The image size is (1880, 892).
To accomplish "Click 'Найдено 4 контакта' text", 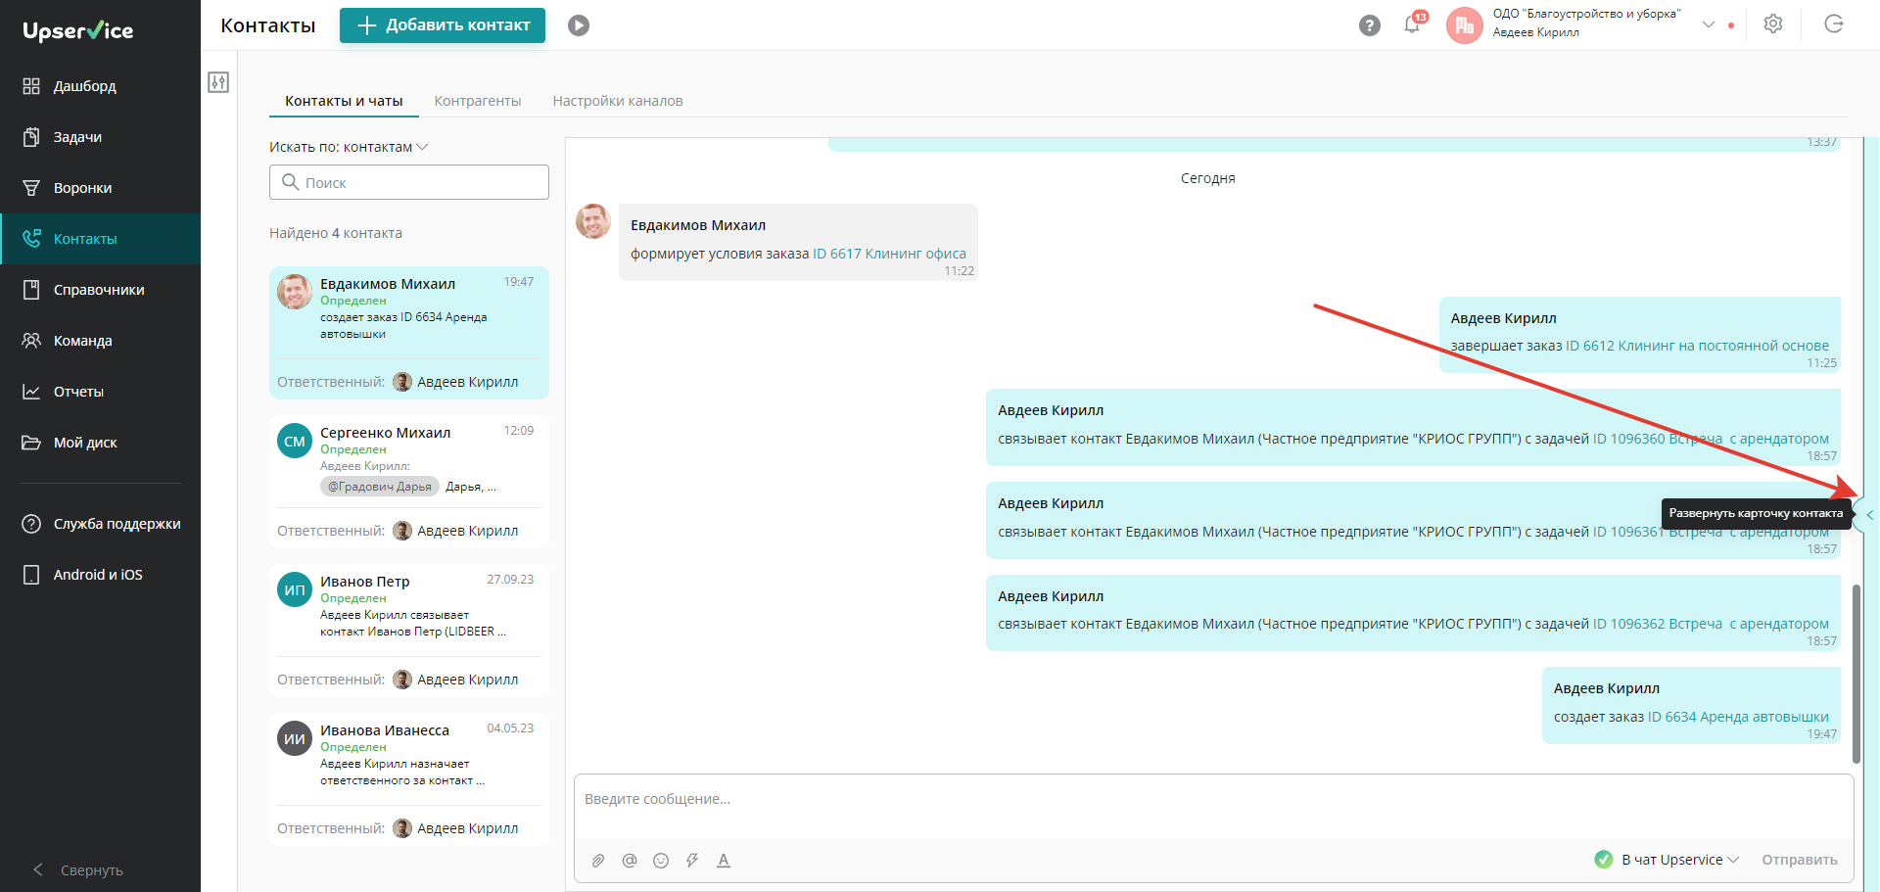I will coord(336,233).
